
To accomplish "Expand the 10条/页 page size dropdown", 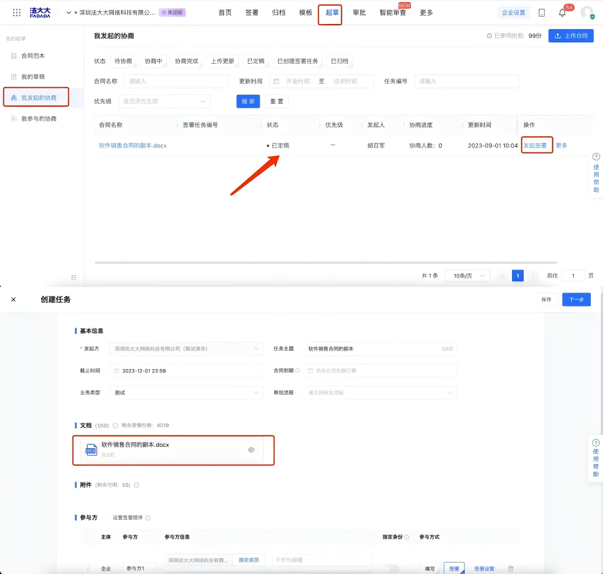I will click(467, 276).
